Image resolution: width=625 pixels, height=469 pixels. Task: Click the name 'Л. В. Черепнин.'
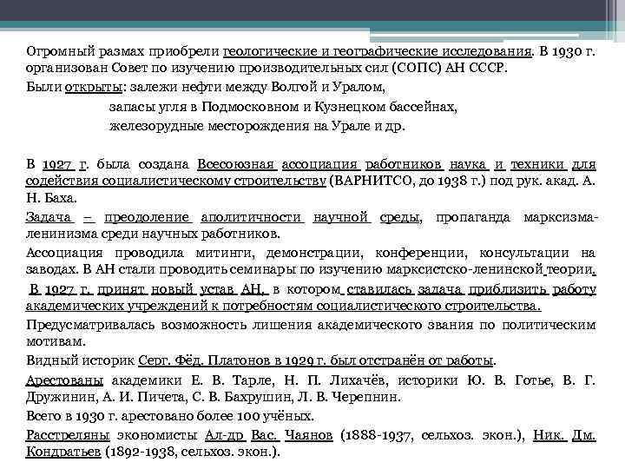[x=349, y=397]
